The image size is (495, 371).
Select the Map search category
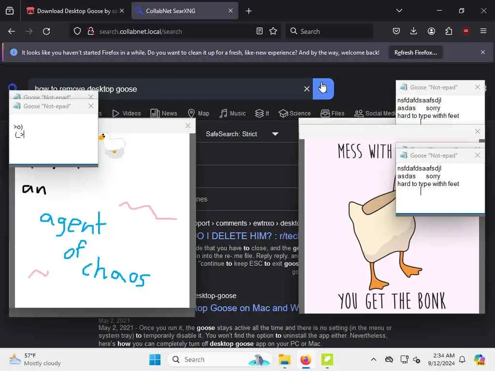coord(199,113)
